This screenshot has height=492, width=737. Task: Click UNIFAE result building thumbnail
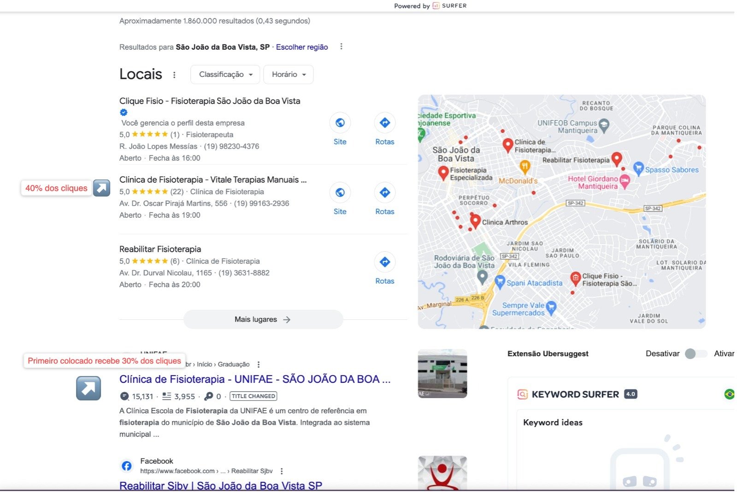(x=442, y=374)
